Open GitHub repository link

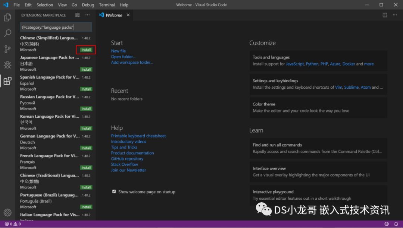127,159
